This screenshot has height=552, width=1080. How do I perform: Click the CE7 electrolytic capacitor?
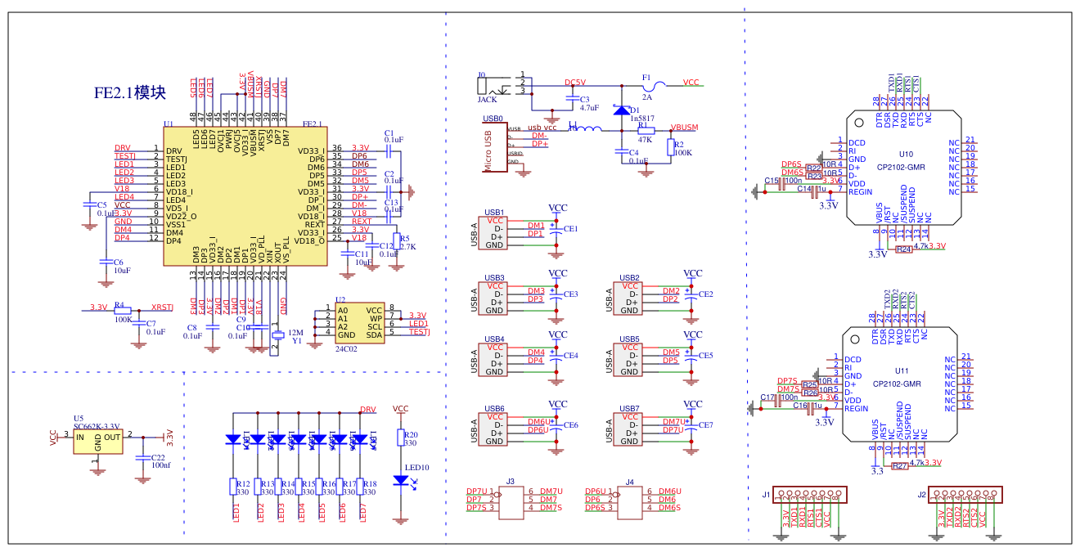pyautogui.click(x=692, y=424)
